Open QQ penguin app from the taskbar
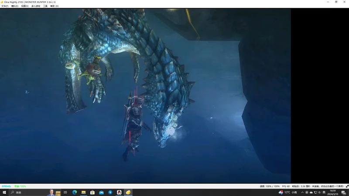The width and height of the screenshot is (349, 196). tap(119, 193)
